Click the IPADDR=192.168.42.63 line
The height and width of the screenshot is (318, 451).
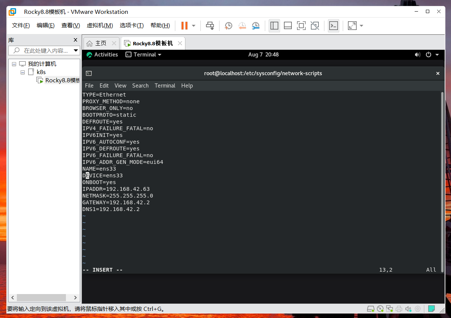click(116, 189)
